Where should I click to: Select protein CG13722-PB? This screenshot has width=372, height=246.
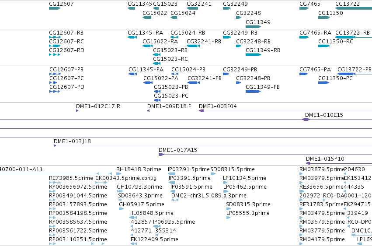pos(355,74)
